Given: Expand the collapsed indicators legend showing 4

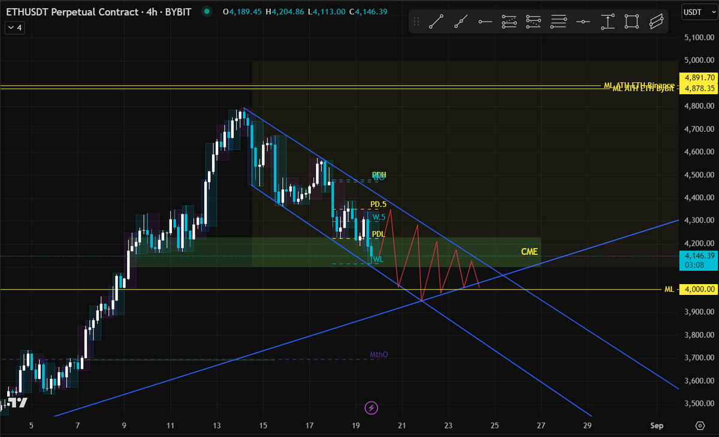Looking at the screenshot, I should click(x=14, y=28).
